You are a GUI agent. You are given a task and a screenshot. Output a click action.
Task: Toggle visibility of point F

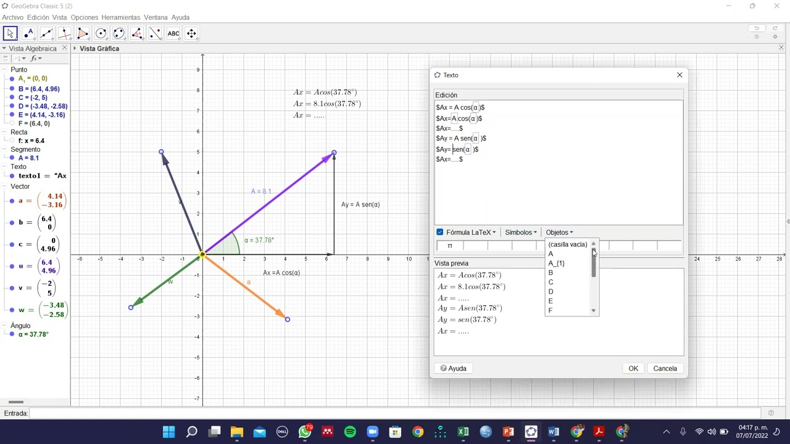(12, 123)
